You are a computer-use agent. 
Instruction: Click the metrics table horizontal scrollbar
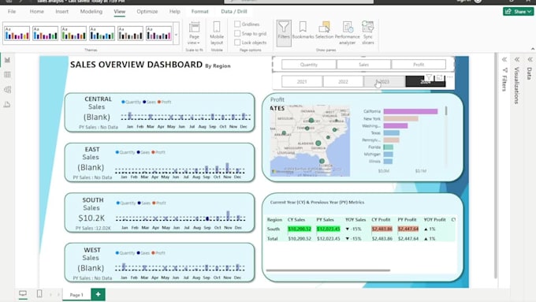[328, 270]
